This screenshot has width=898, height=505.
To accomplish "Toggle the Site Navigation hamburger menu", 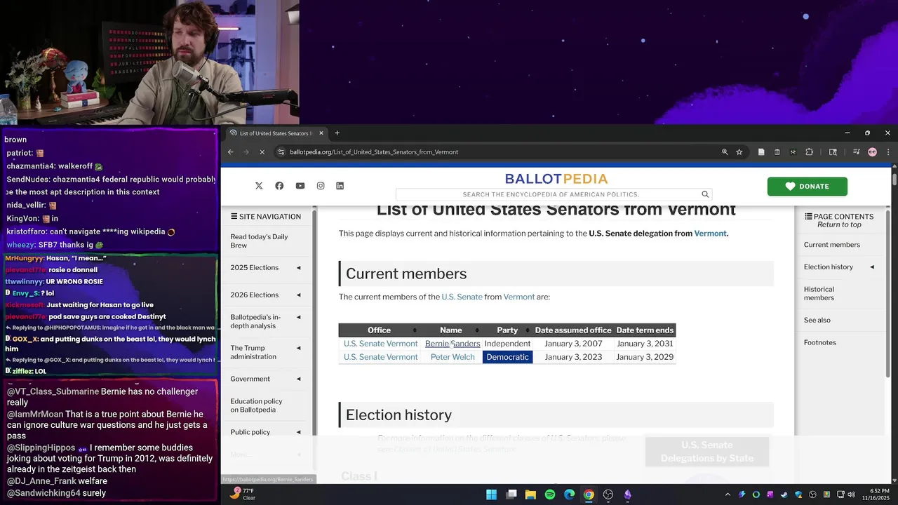I will coord(234,217).
